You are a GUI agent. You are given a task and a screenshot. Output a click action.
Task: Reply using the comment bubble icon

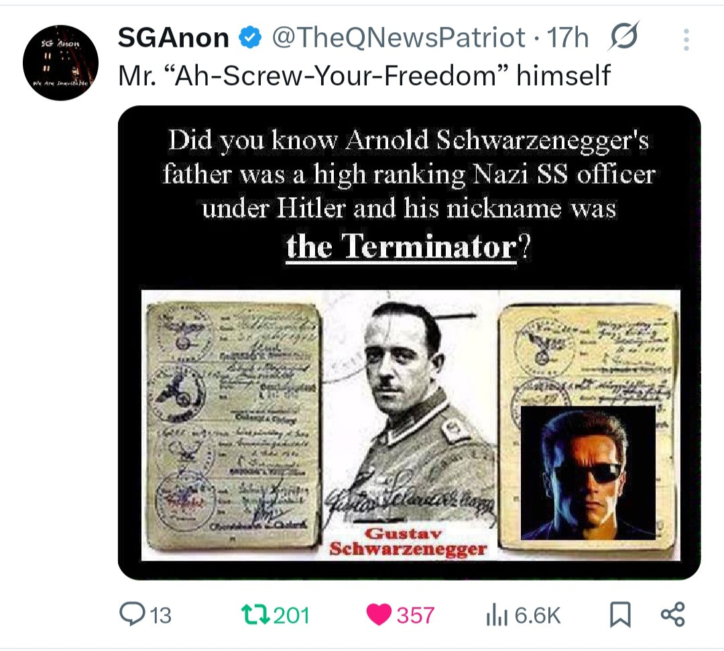pyautogui.click(x=132, y=614)
